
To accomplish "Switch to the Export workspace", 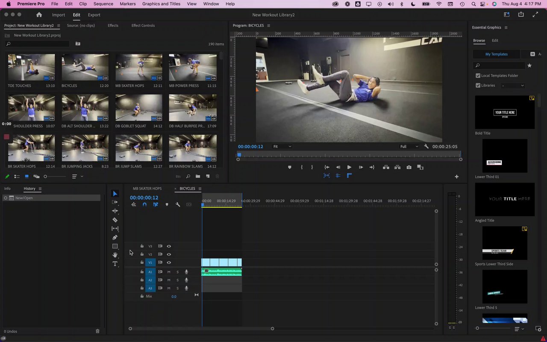I will [94, 15].
